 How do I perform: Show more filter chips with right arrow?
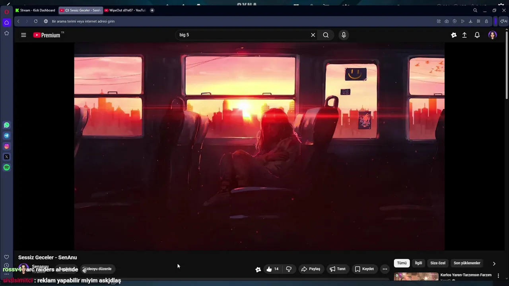tap(494, 263)
